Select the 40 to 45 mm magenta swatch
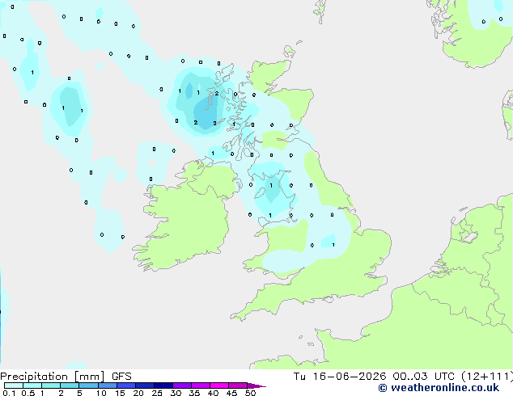The image size is (513, 396). 219,385
